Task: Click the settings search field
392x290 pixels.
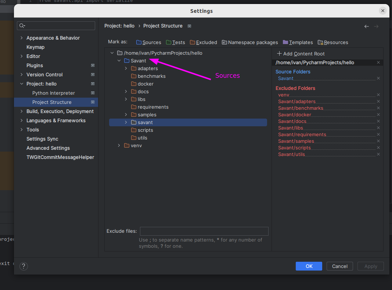Action: (55, 26)
